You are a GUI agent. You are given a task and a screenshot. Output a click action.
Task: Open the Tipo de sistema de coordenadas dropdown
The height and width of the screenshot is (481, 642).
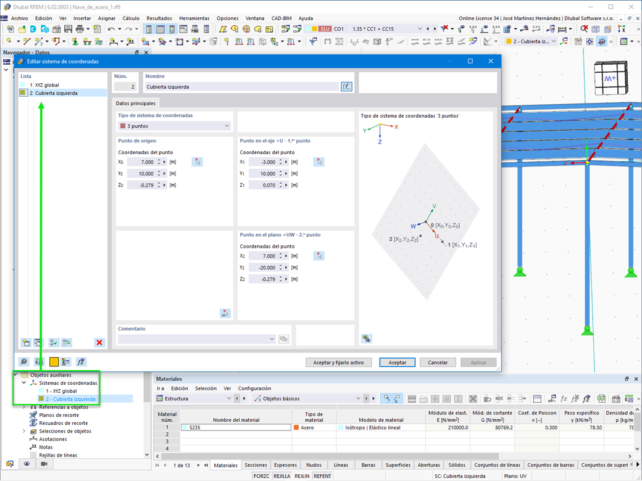(175, 126)
